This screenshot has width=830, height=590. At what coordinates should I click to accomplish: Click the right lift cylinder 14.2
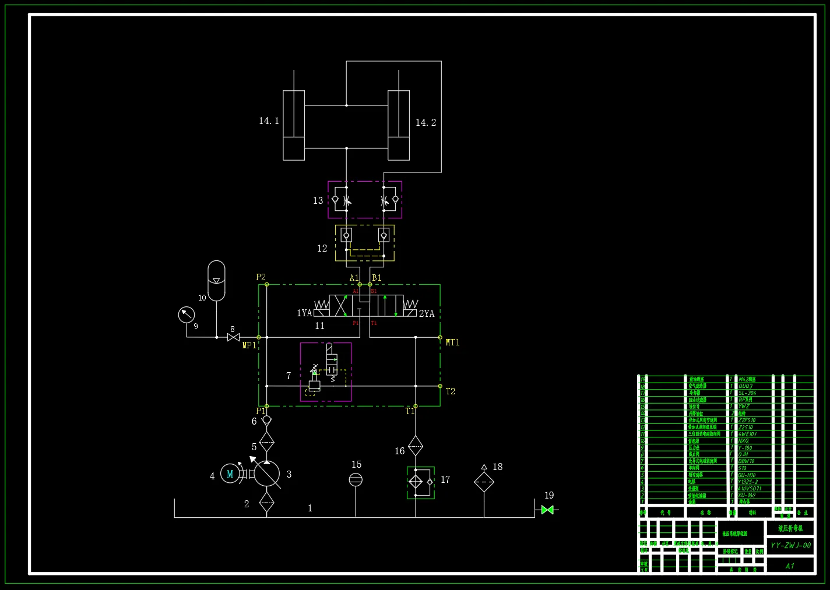[399, 125]
